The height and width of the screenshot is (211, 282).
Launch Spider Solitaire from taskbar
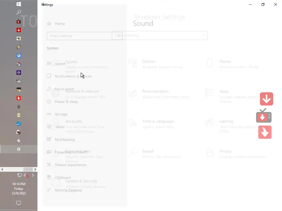19,132
